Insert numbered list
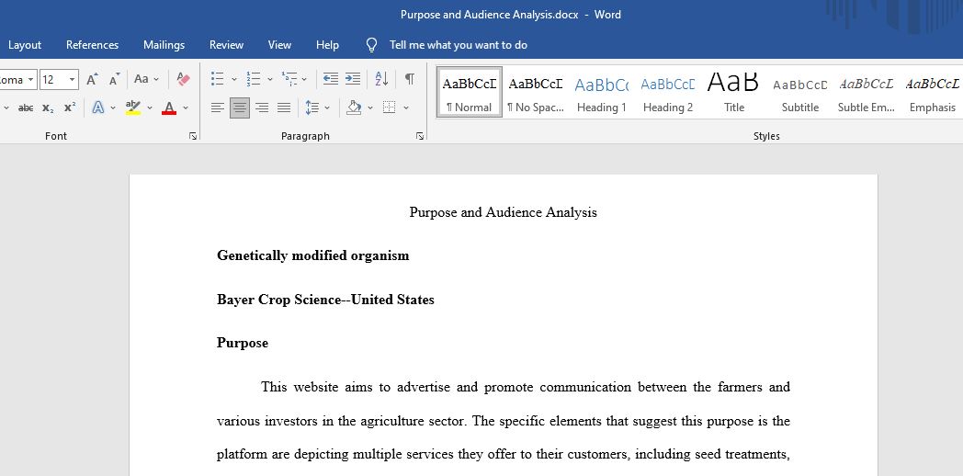Screen dimensions: 963x476 click(x=253, y=79)
